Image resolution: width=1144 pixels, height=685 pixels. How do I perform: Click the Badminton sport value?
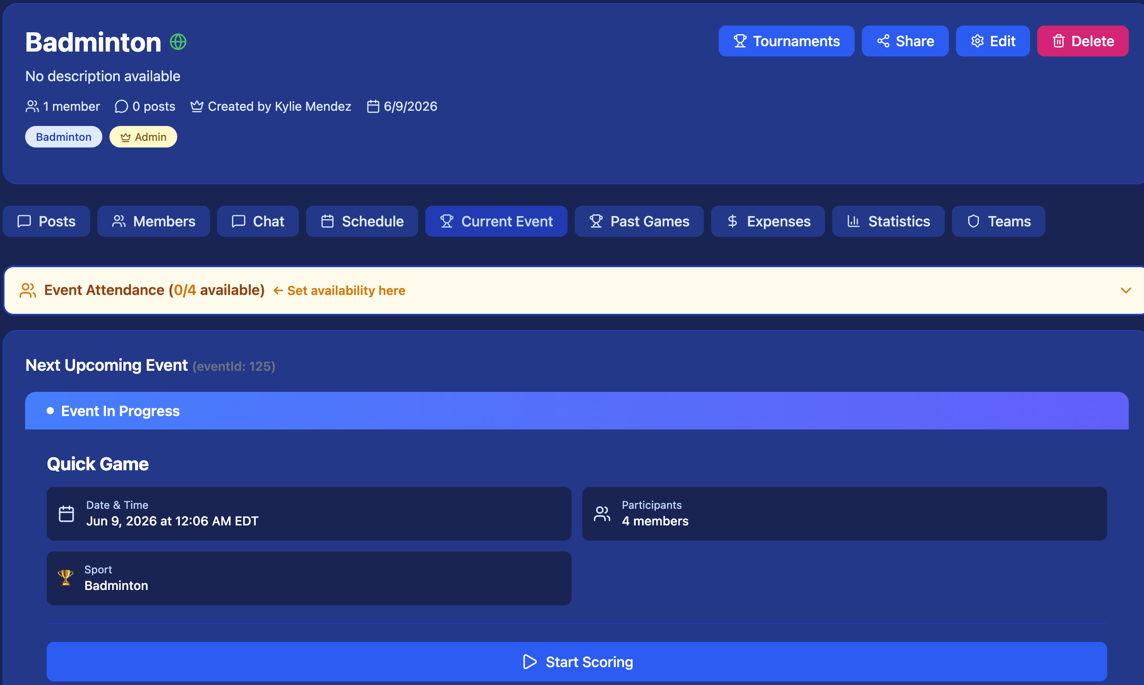tap(116, 585)
